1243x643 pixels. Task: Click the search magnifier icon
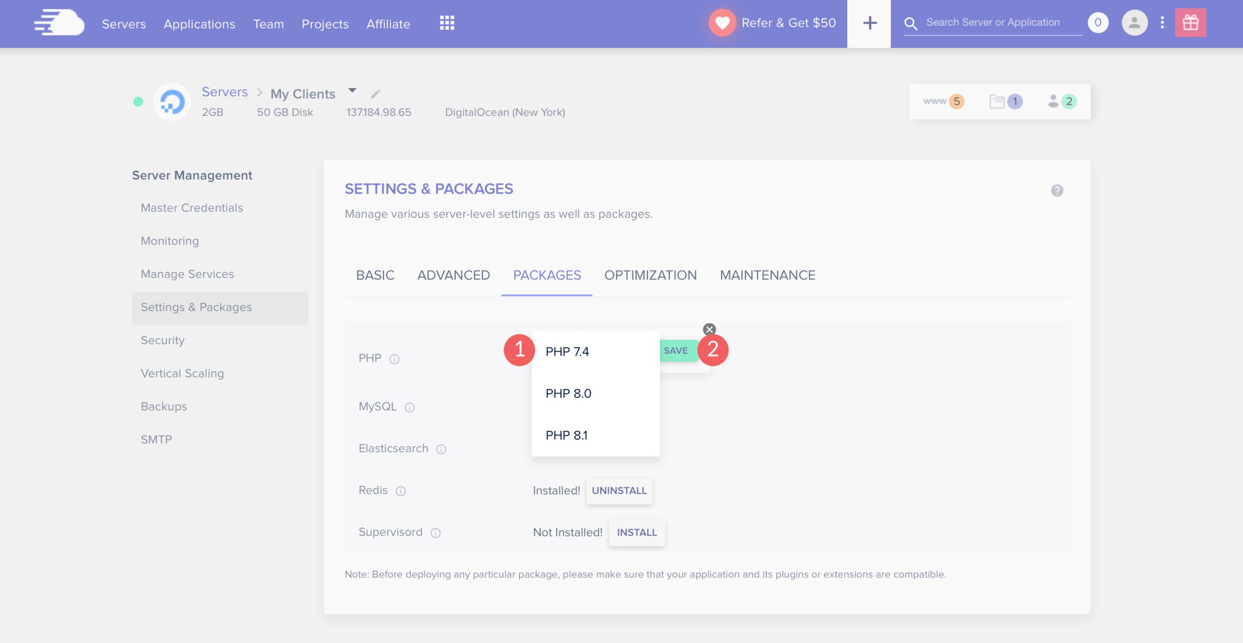point(910,22)
